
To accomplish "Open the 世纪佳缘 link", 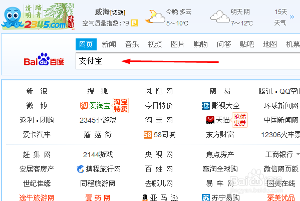I will click(37, 184).
